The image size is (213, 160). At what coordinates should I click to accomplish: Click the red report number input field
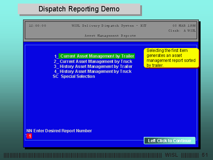(x=29, y=136)
